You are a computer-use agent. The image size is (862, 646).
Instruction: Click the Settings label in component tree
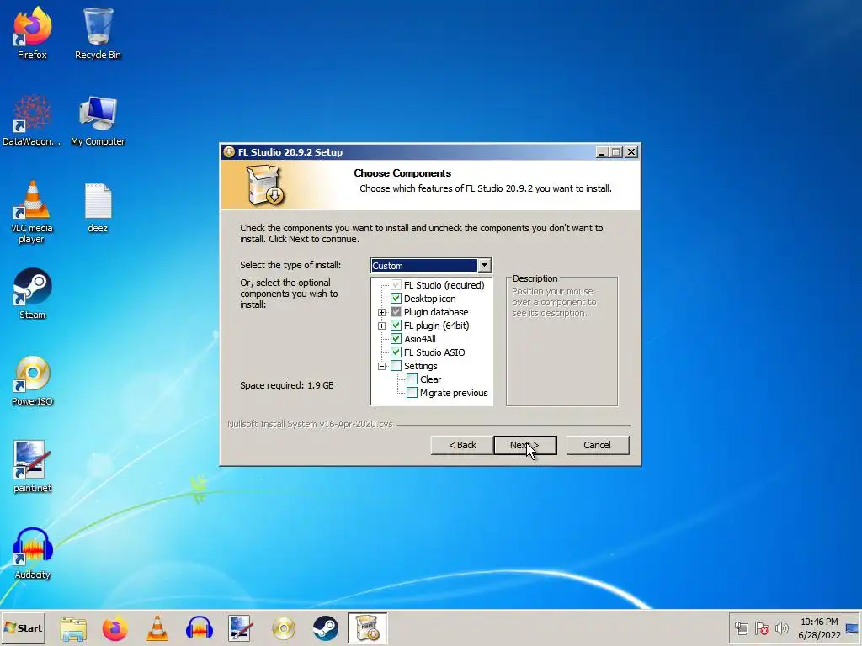click(x=421, y=366)
